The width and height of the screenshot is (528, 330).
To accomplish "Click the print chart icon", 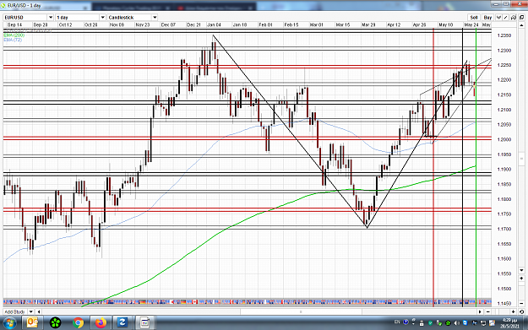I will point(514,18).
